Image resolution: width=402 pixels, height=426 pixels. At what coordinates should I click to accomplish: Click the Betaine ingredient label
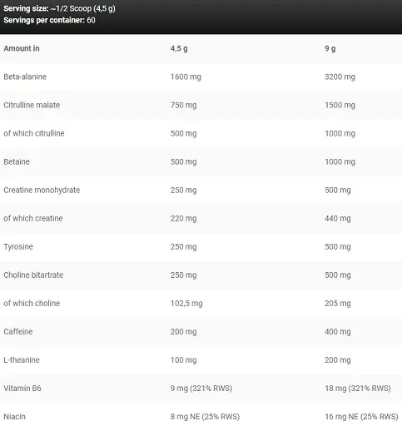click(x=17, y=161)
